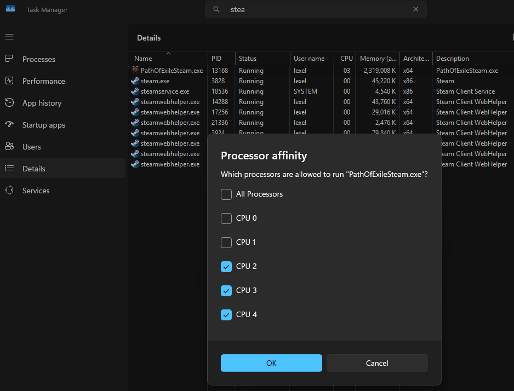The height and width of the screenshot is (391, 514).
Task: Click PID value 21336
Action: tap(220, 123)
